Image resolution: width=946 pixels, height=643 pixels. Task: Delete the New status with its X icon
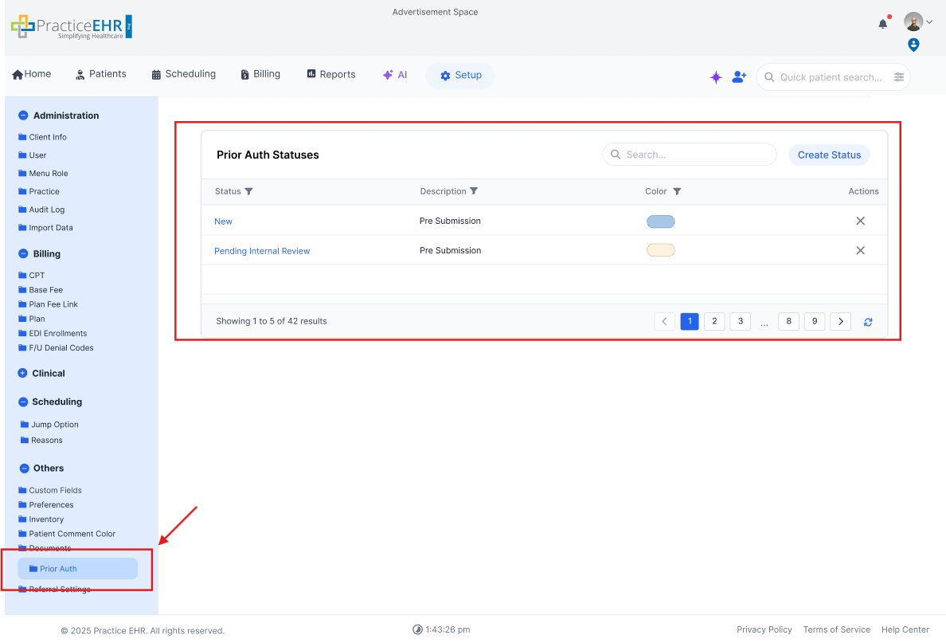(860, 221)
